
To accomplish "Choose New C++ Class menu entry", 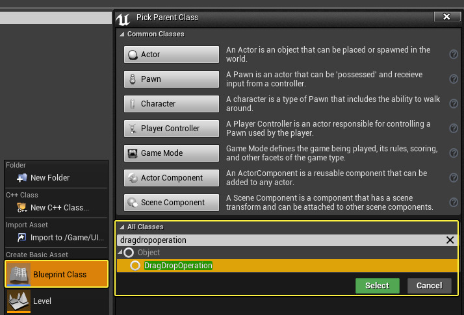I will click(58, 208).
